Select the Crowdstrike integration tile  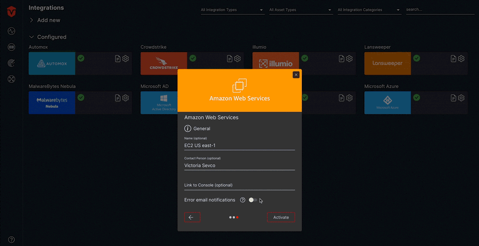point(164,64)
